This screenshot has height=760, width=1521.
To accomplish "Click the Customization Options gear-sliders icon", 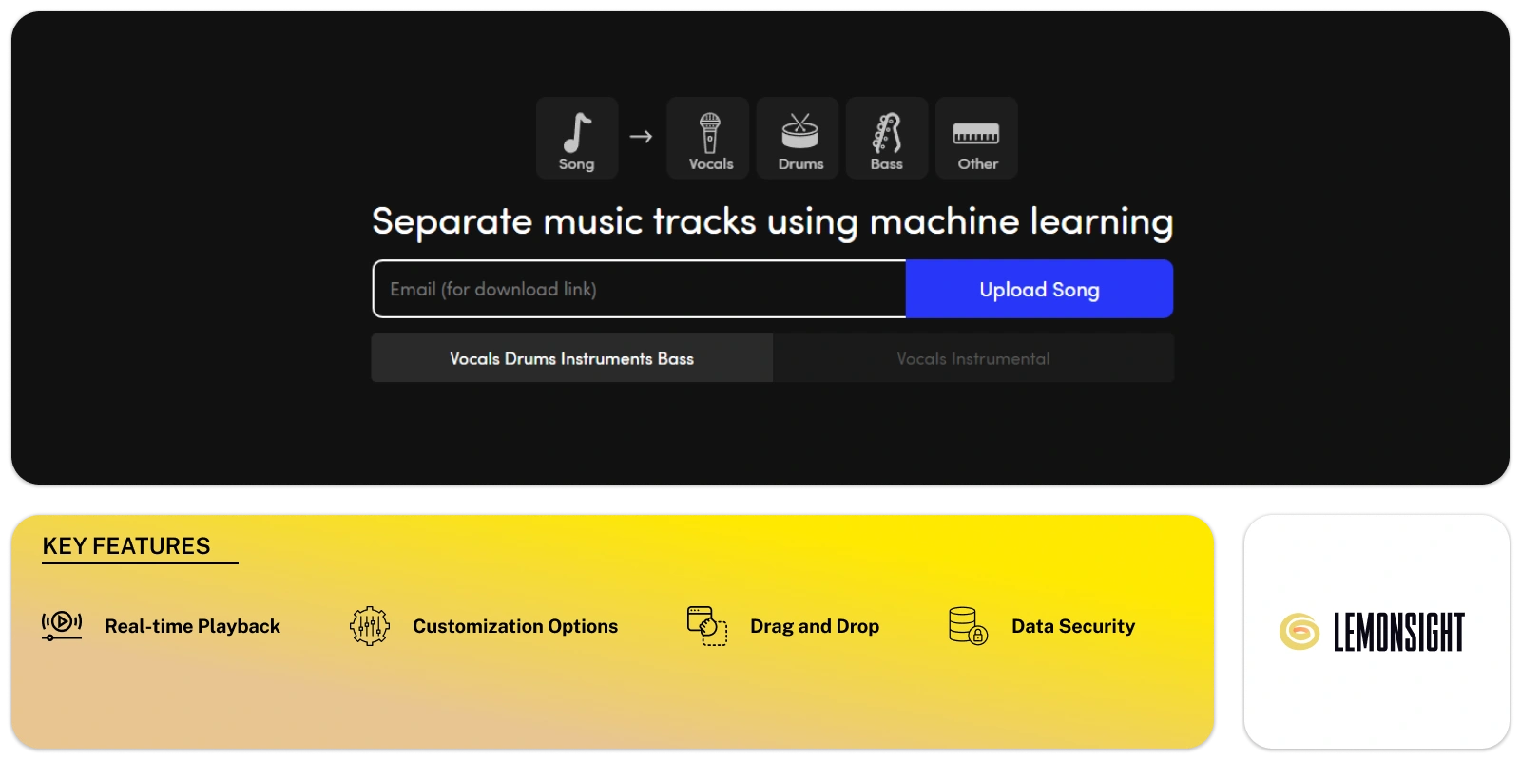I will coord(370,626).
